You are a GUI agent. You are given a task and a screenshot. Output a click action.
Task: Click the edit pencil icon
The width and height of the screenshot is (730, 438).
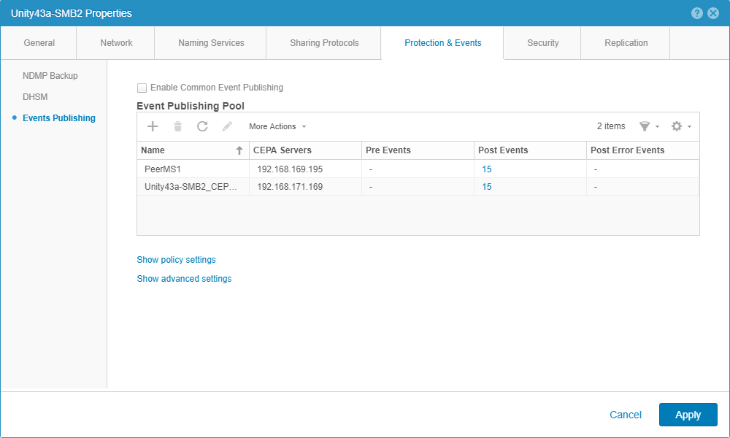pyautogui.click(x=227, y=126)
